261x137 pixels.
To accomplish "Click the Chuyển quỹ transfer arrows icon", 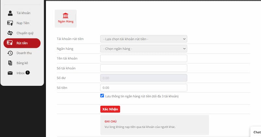I will [x=10, y=33].
